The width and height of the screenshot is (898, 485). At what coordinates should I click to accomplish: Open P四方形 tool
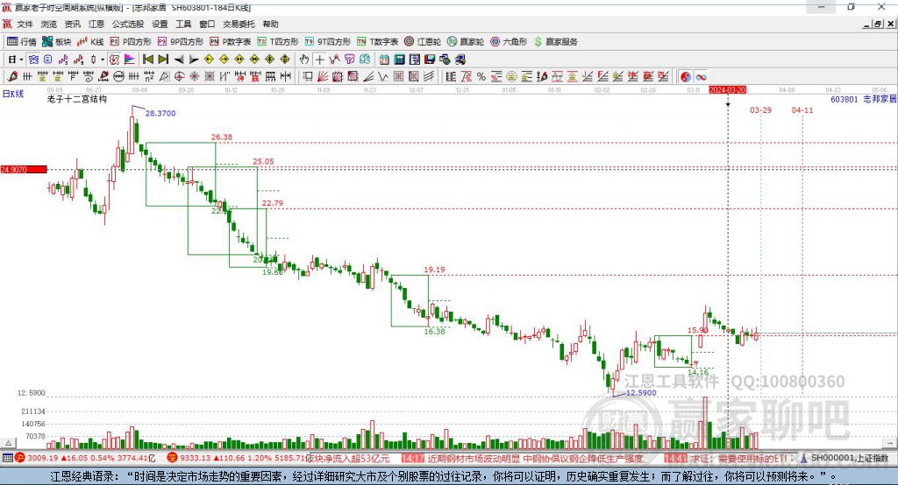point(131,42)
